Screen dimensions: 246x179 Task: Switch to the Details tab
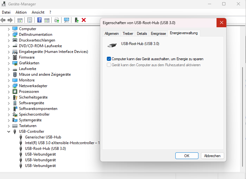tap(142, 34)
